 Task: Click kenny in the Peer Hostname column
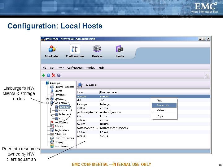pos(103,116)
